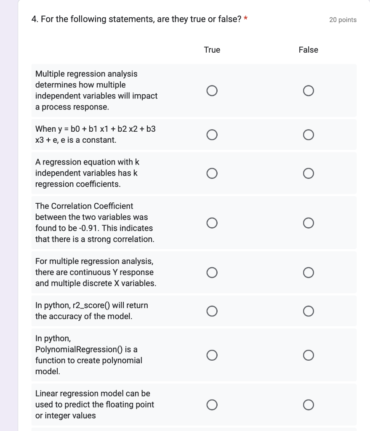Pick True for r2_score() accuracy statement
Image resolution: width=370 pixels, height=431 pixels.
[x=212, y=311]
